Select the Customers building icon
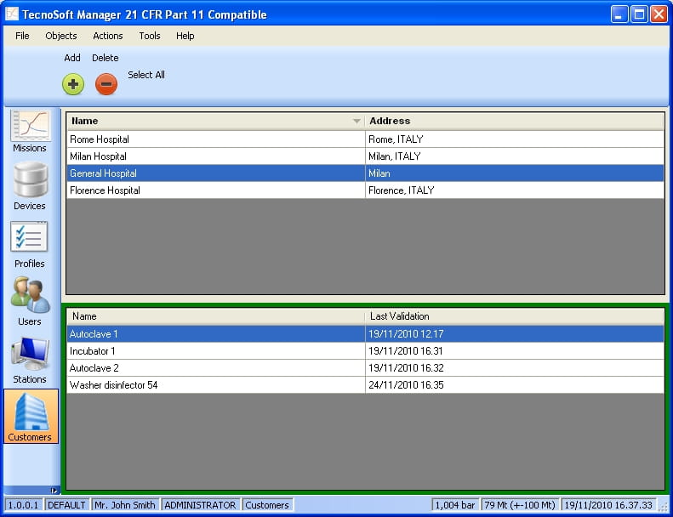Image resolution: width=673 pixels, height=517 pixels. pos(31,416)
